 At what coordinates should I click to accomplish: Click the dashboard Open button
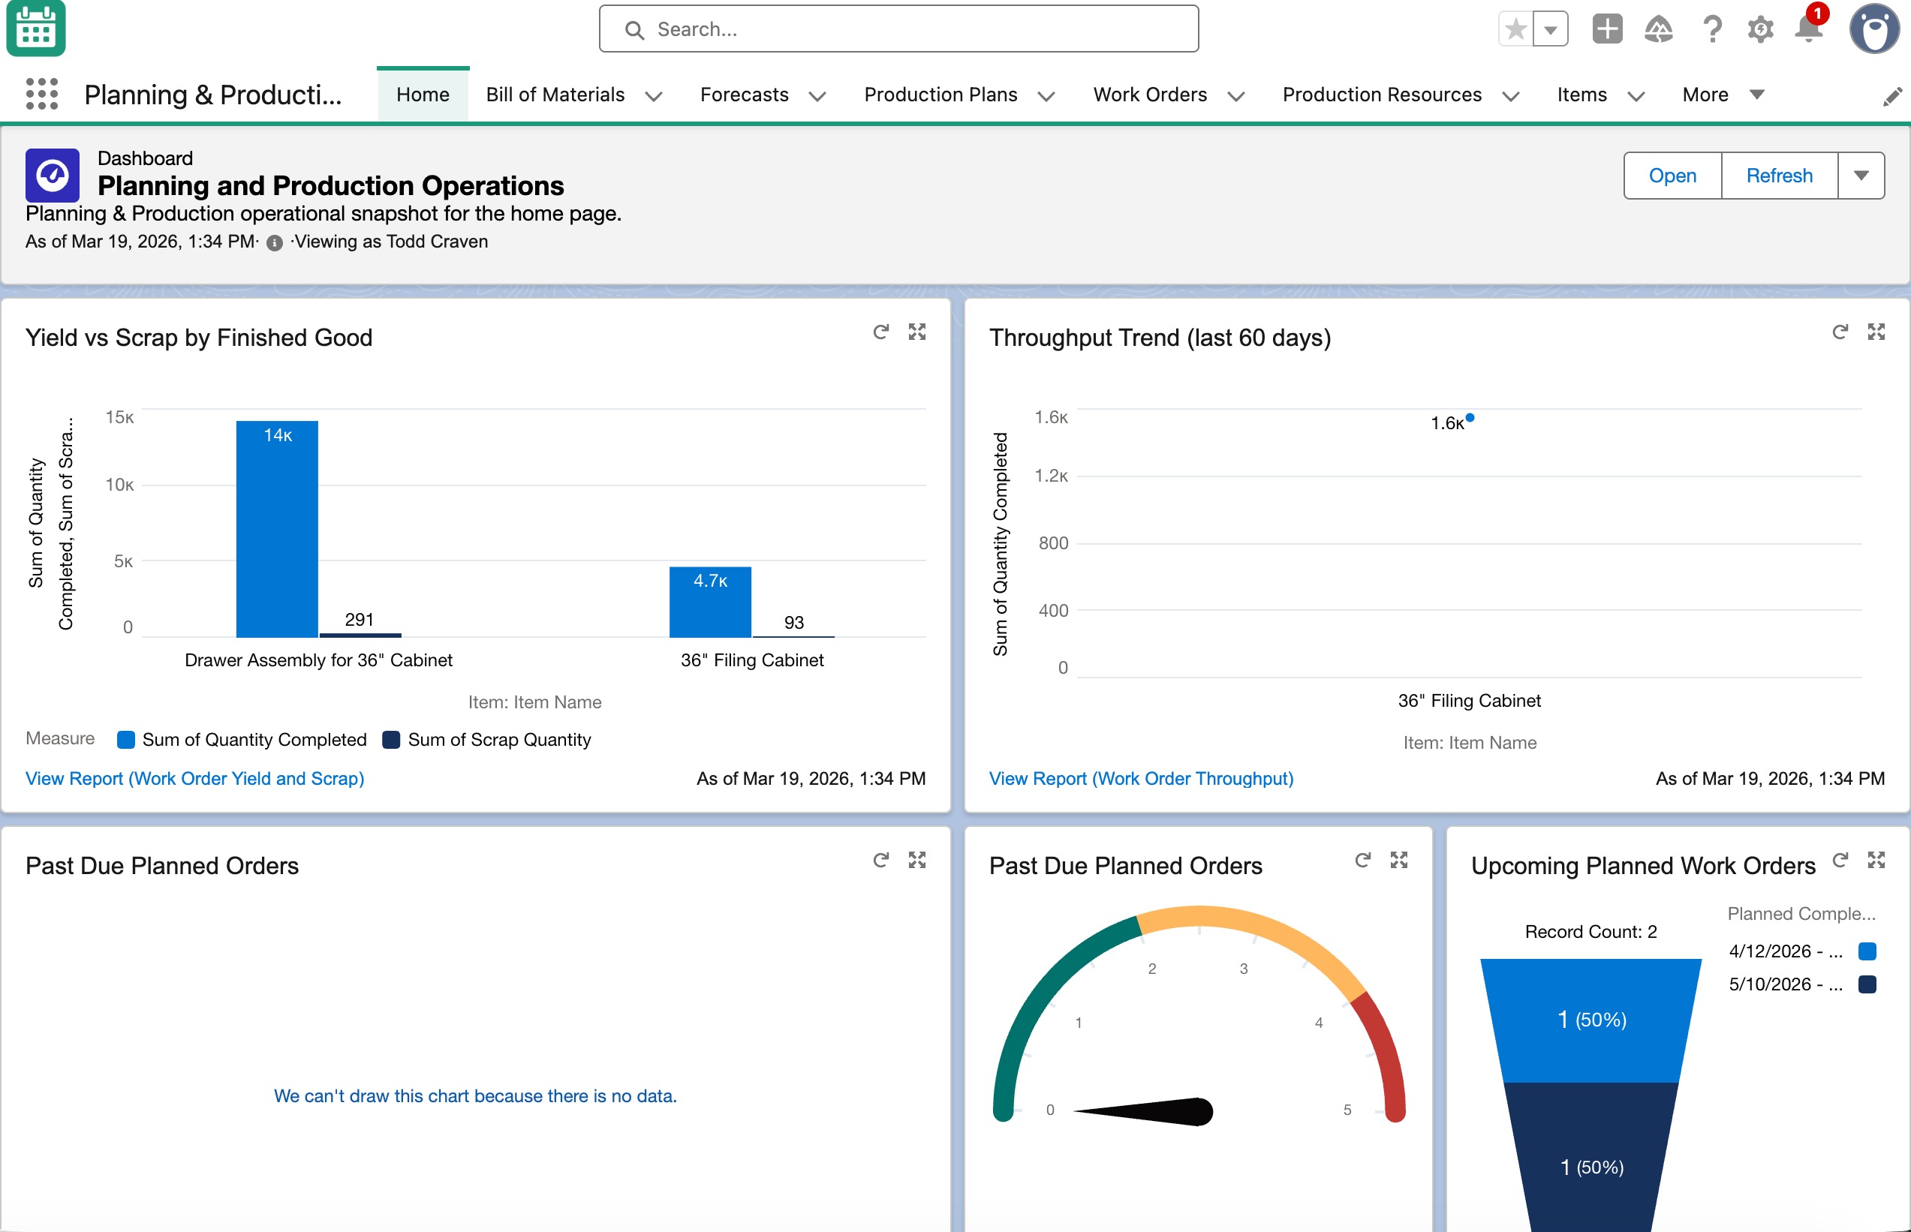(x=1672, y=176)
